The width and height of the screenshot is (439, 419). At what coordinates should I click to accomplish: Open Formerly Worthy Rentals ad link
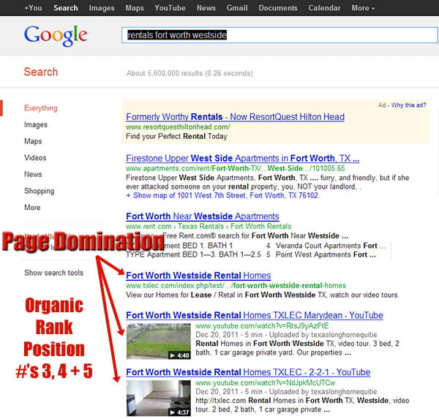pos(235,117)
